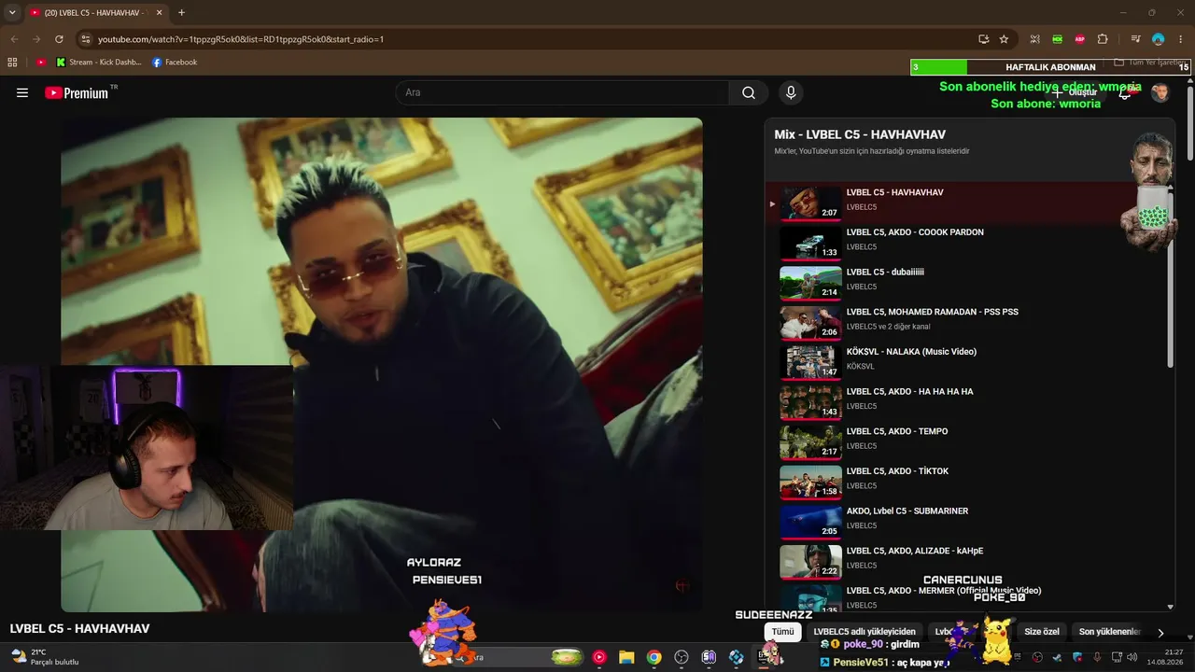
Task: Open a new browser tab
Action: 181,13
